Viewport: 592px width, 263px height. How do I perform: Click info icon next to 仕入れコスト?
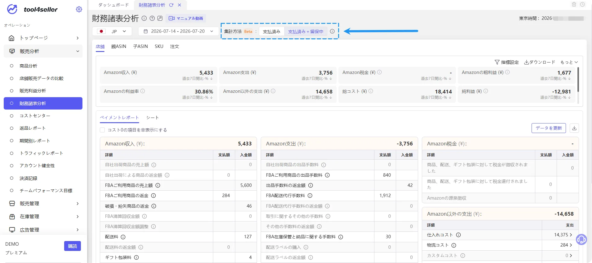click(458, 235)
